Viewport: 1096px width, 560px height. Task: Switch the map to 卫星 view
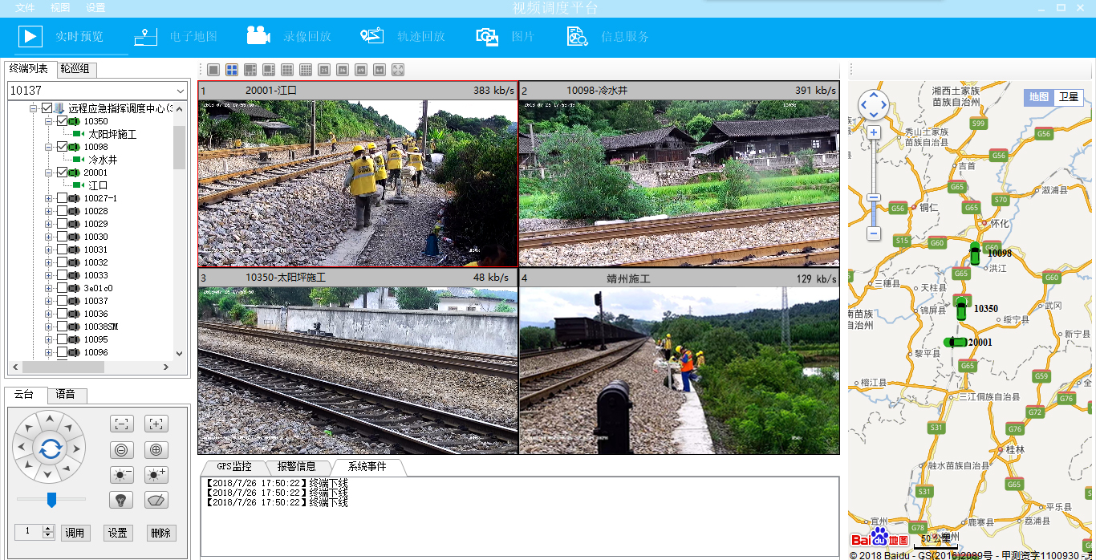[x=1069, y=97]
